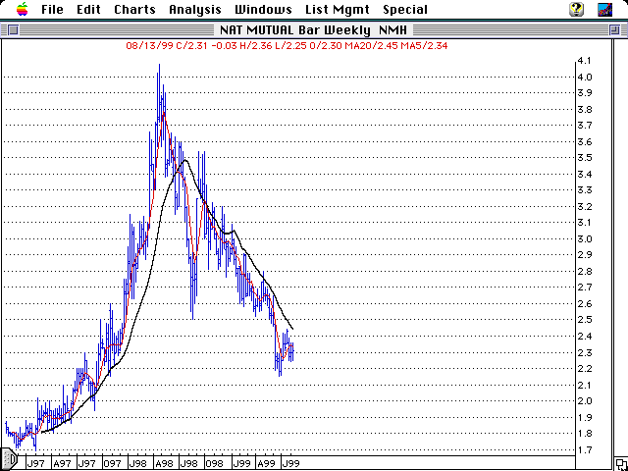This screenshot has width=628, height=471.
Task: Open the balloon Help menu icon
Action: tap(576, 9)
